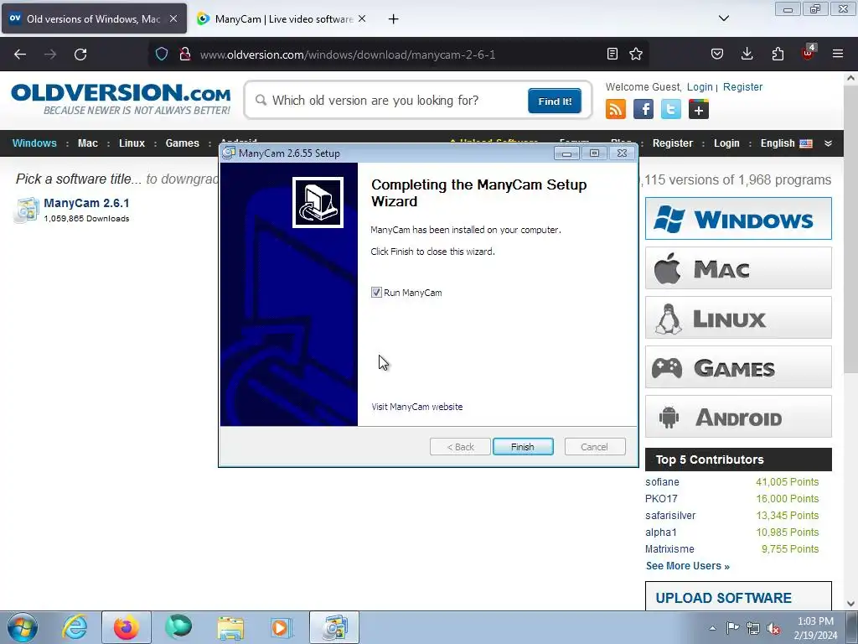Expand the language dropdown chevron

[x=829, y=143]
